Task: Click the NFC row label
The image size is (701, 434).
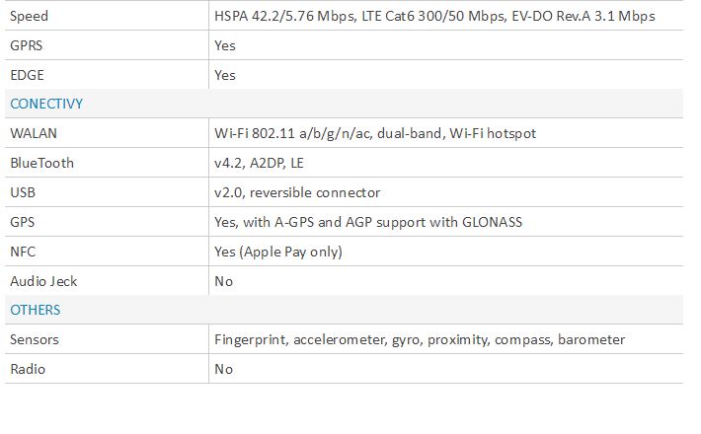Action: 24,252
